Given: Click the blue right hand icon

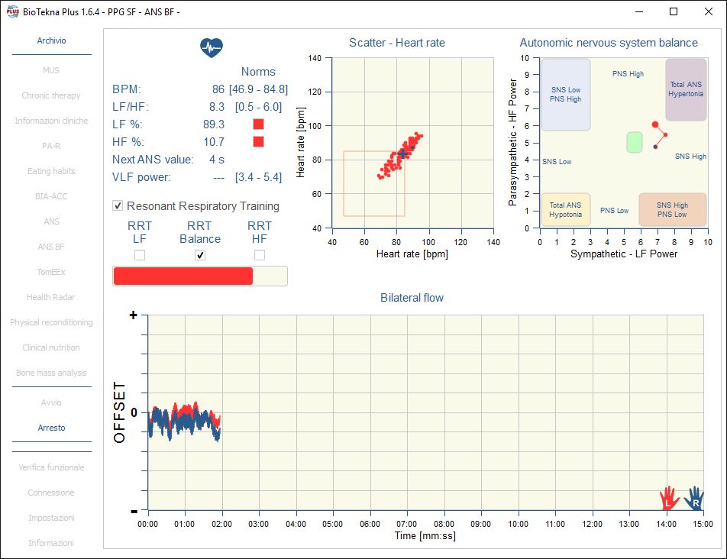Looking at the screenshot, I should pos(694,498).
